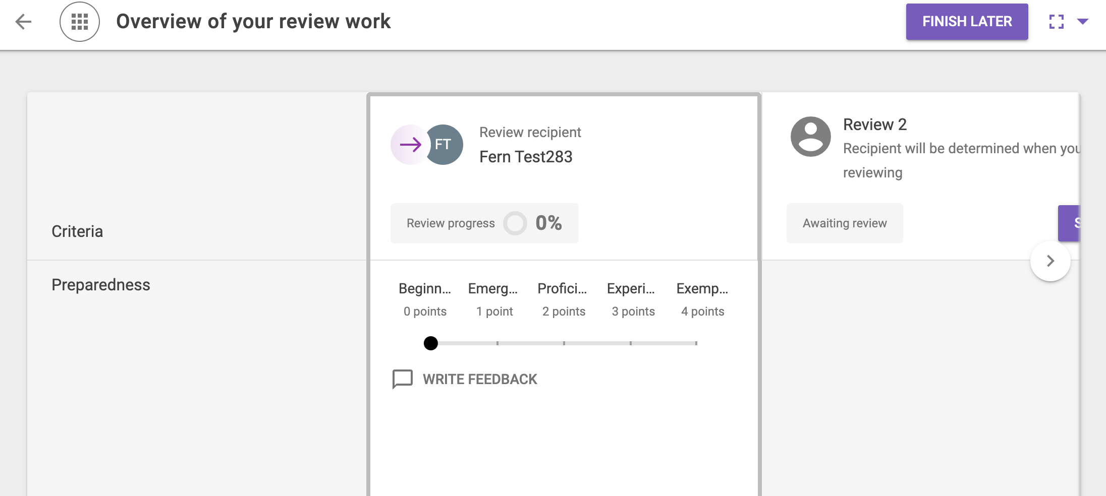Screen dimensions: 1106x496
Task: Open WRITE FEEDBACK for Preparedness
Action: 479,379
